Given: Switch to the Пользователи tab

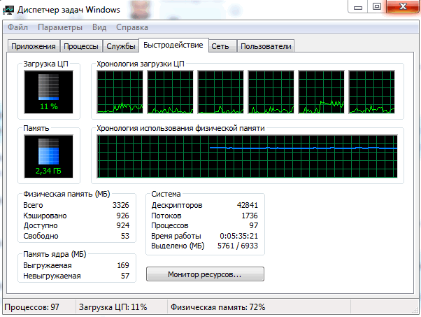Looking at the screenshot, I should click(266, 46).
